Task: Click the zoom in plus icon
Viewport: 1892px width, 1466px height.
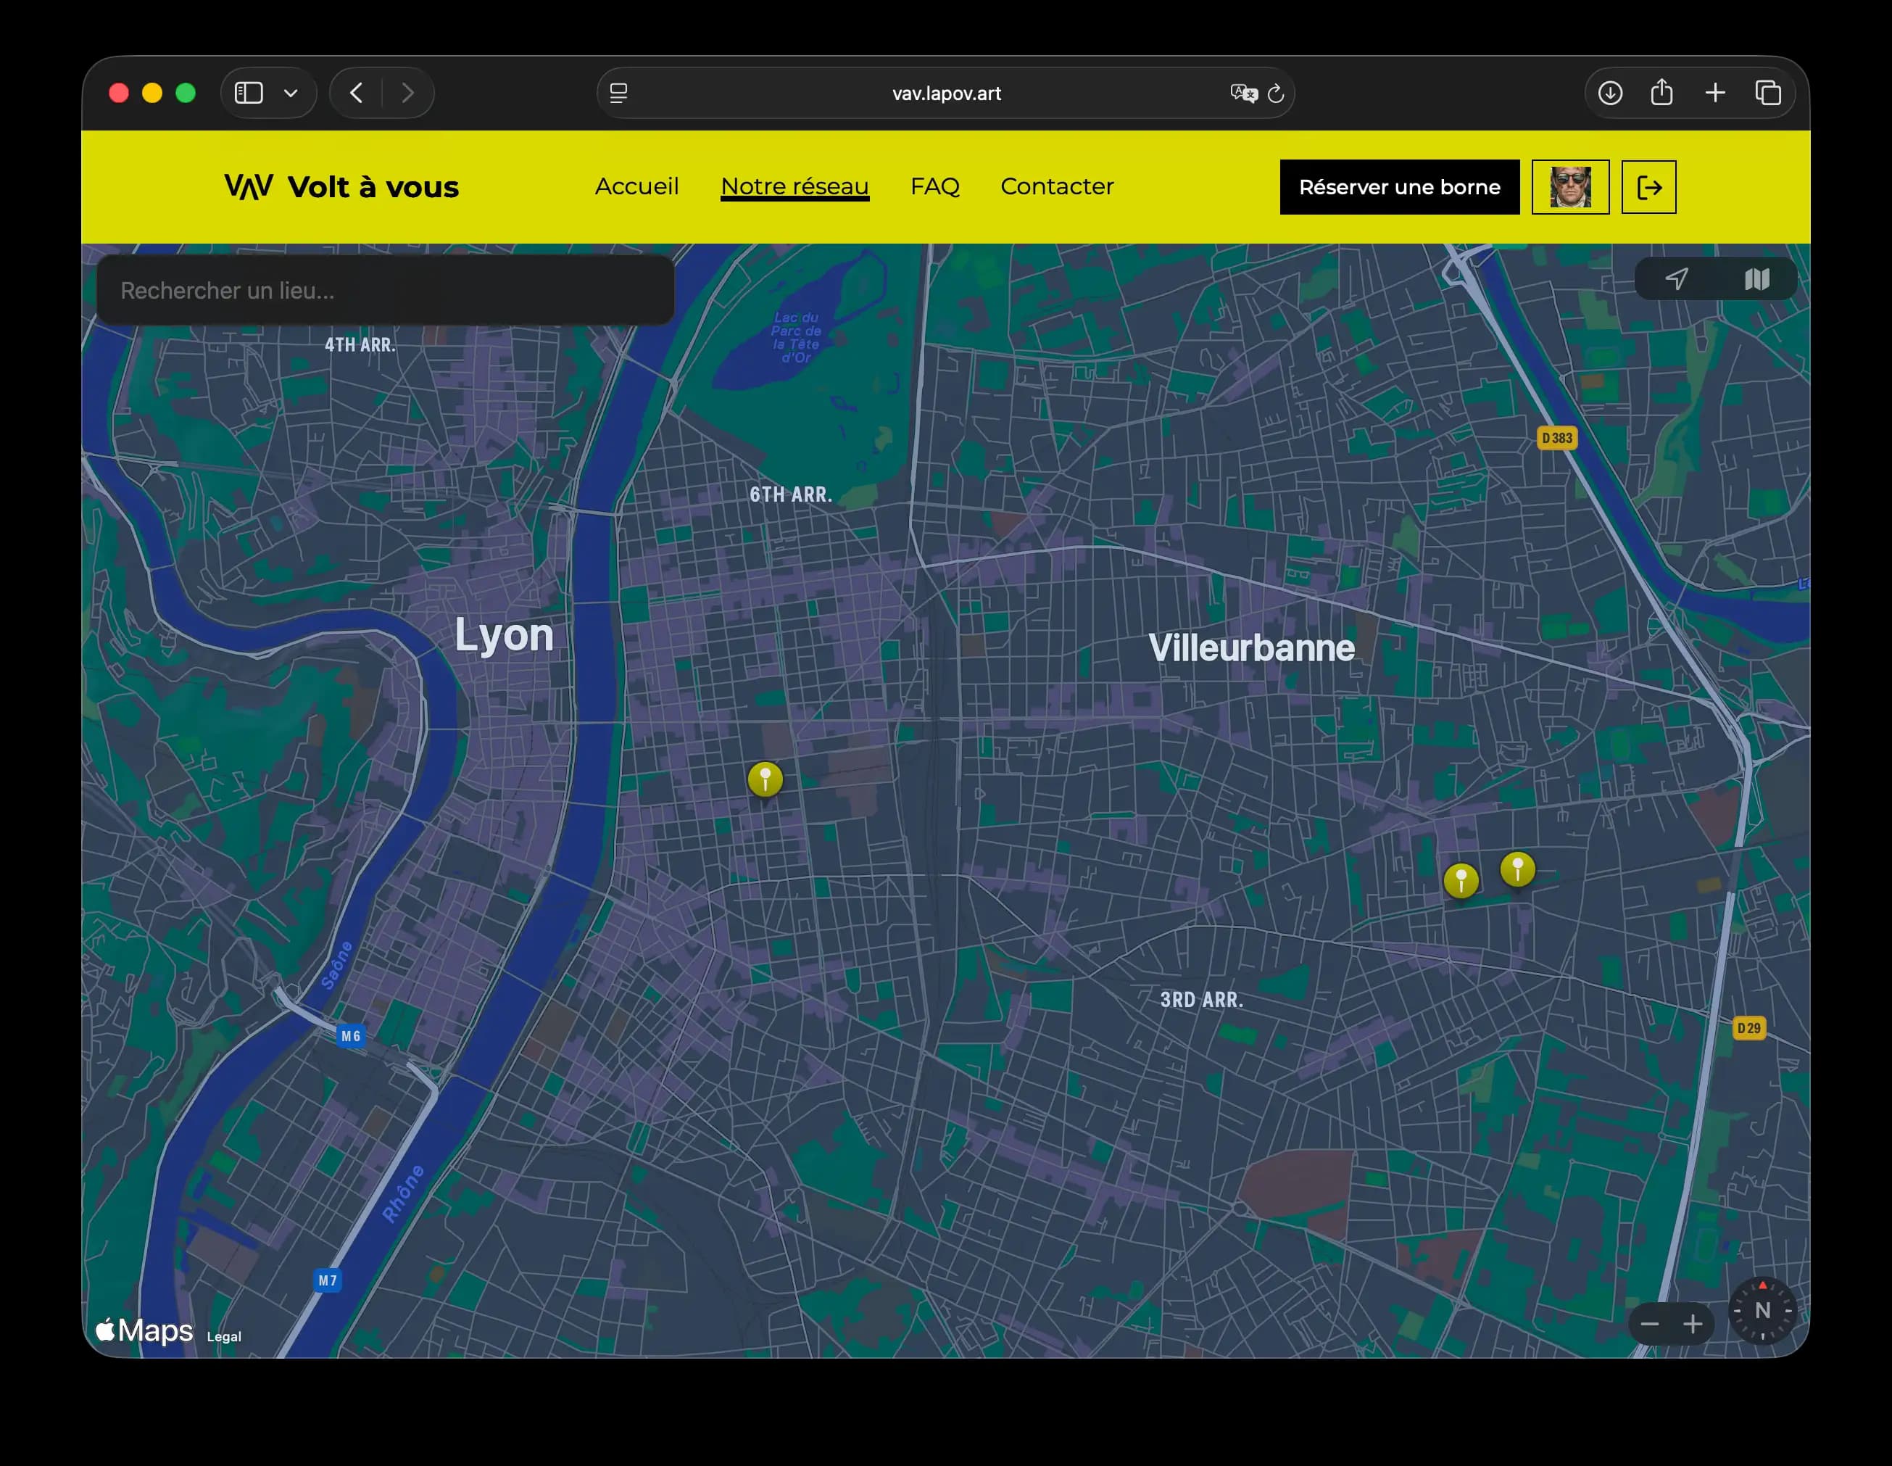Action: [x=1695, y=1324]
